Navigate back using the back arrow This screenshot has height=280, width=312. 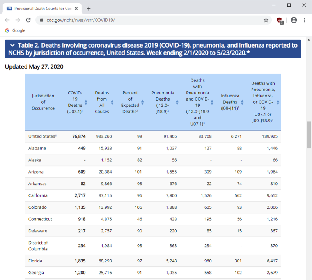(7, 20)
